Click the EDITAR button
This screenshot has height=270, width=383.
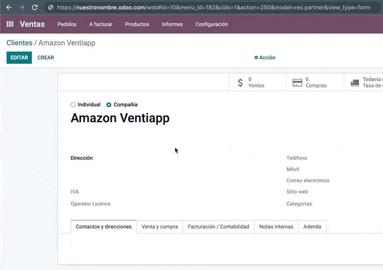19,58
